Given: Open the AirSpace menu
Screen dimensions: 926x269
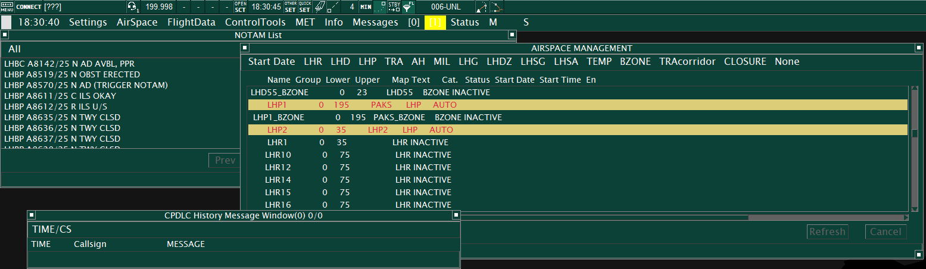Looking at the screenshot, I should (137, 23).
